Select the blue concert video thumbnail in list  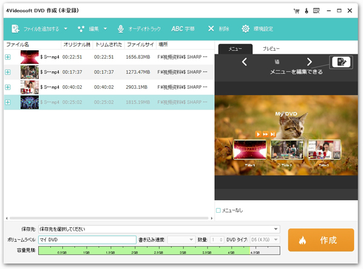coord(30,102)
